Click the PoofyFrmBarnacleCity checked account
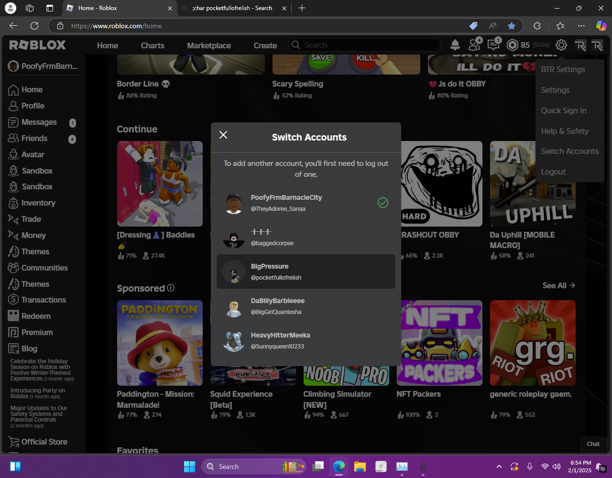612x478 pixels. coord(306,203)
